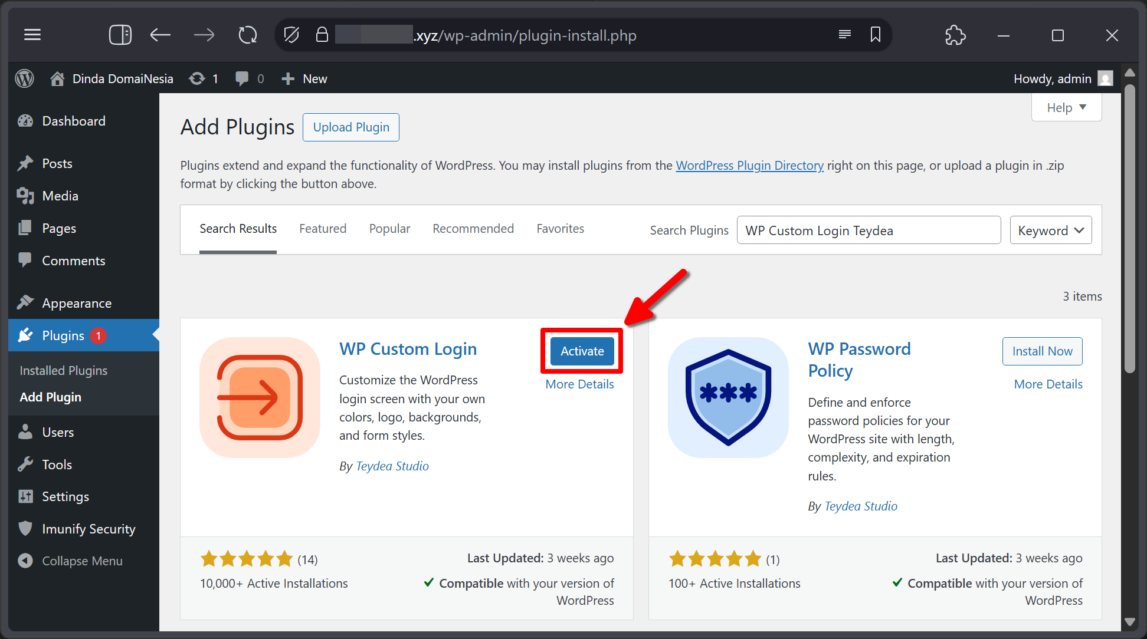Open the WordPress logo menu
The width and height of the screenshot is (1147, 639).
click(25, 78)
